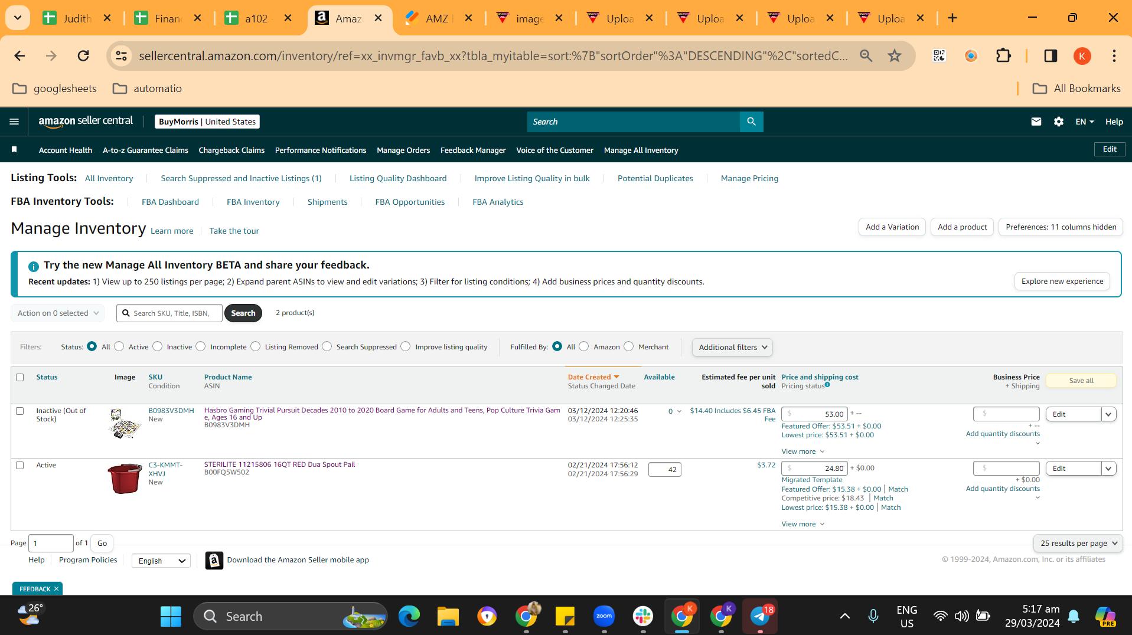Open Telegram from the taskbar

coord(760,617)
